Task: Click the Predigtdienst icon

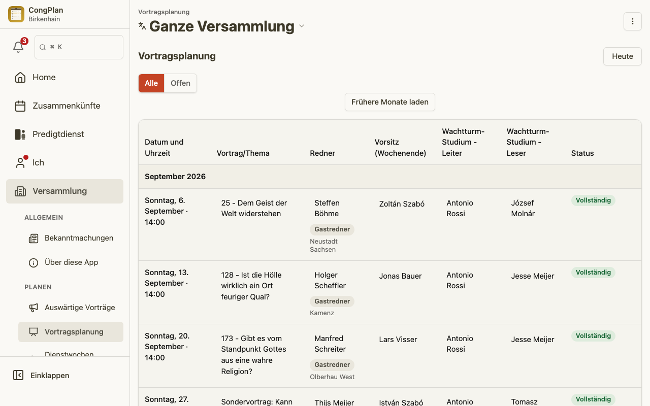Action: pos(20,134)
